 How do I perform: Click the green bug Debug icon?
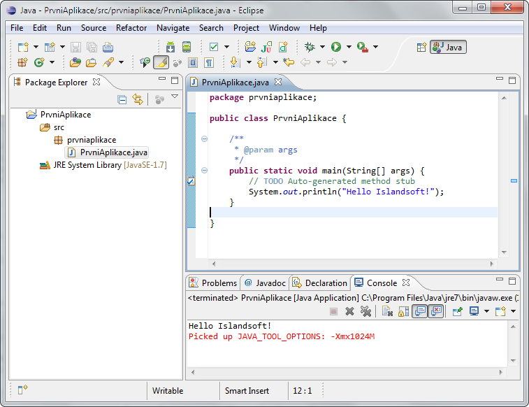tap(310, 47)
